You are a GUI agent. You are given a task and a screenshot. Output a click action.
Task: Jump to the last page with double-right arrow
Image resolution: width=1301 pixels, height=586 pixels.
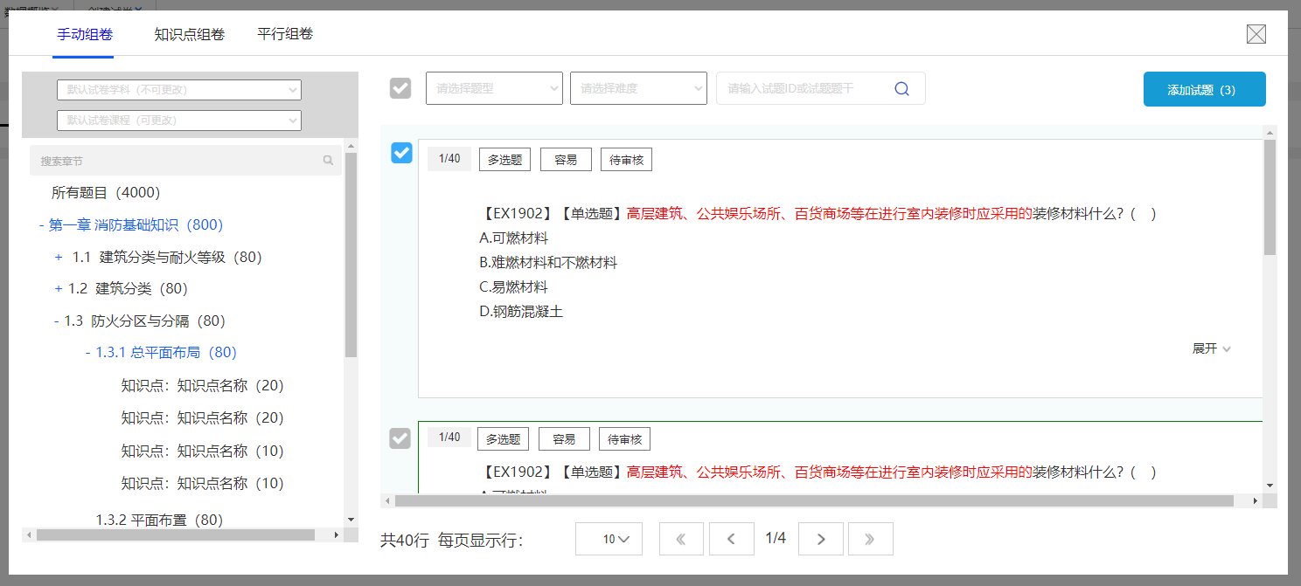871,539
